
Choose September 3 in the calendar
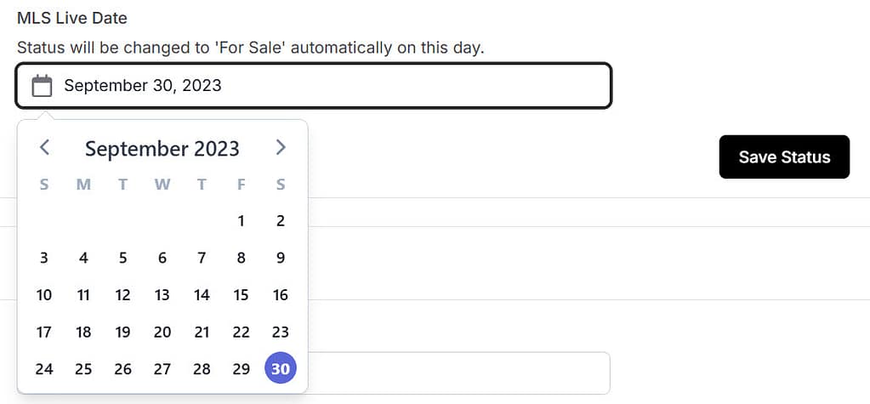(x=44, y=258)
